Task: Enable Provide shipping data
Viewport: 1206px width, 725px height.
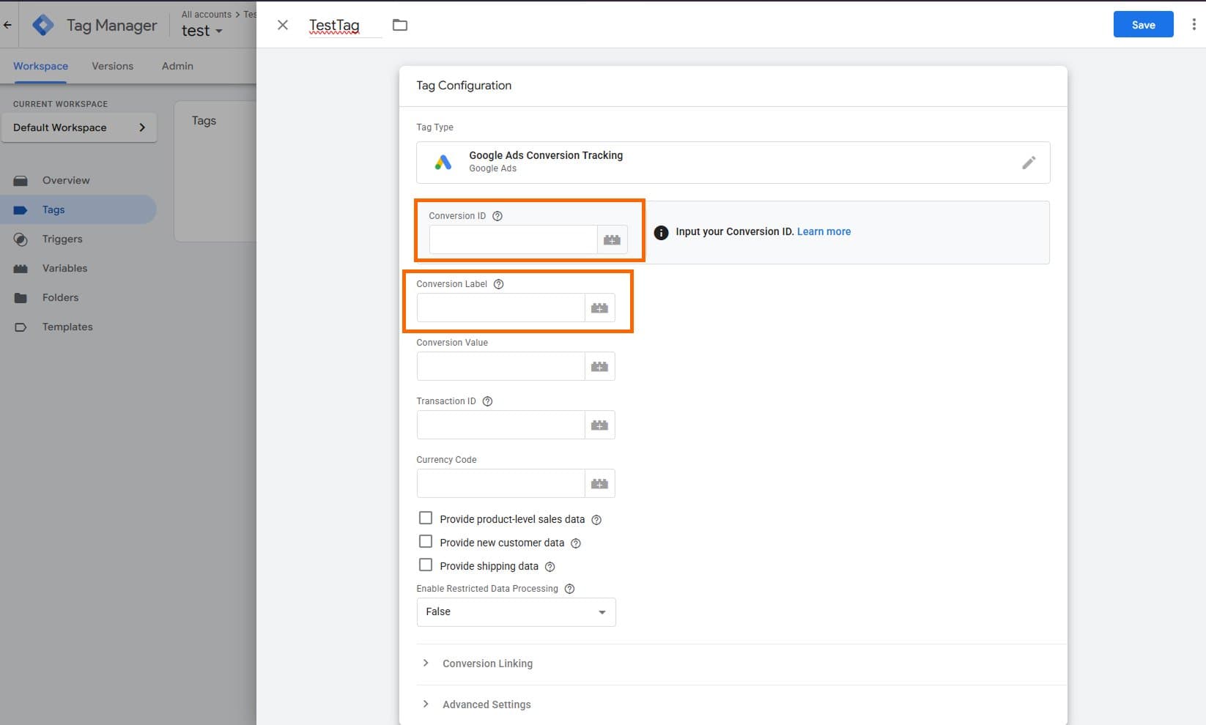Action: tap(426, 565)
